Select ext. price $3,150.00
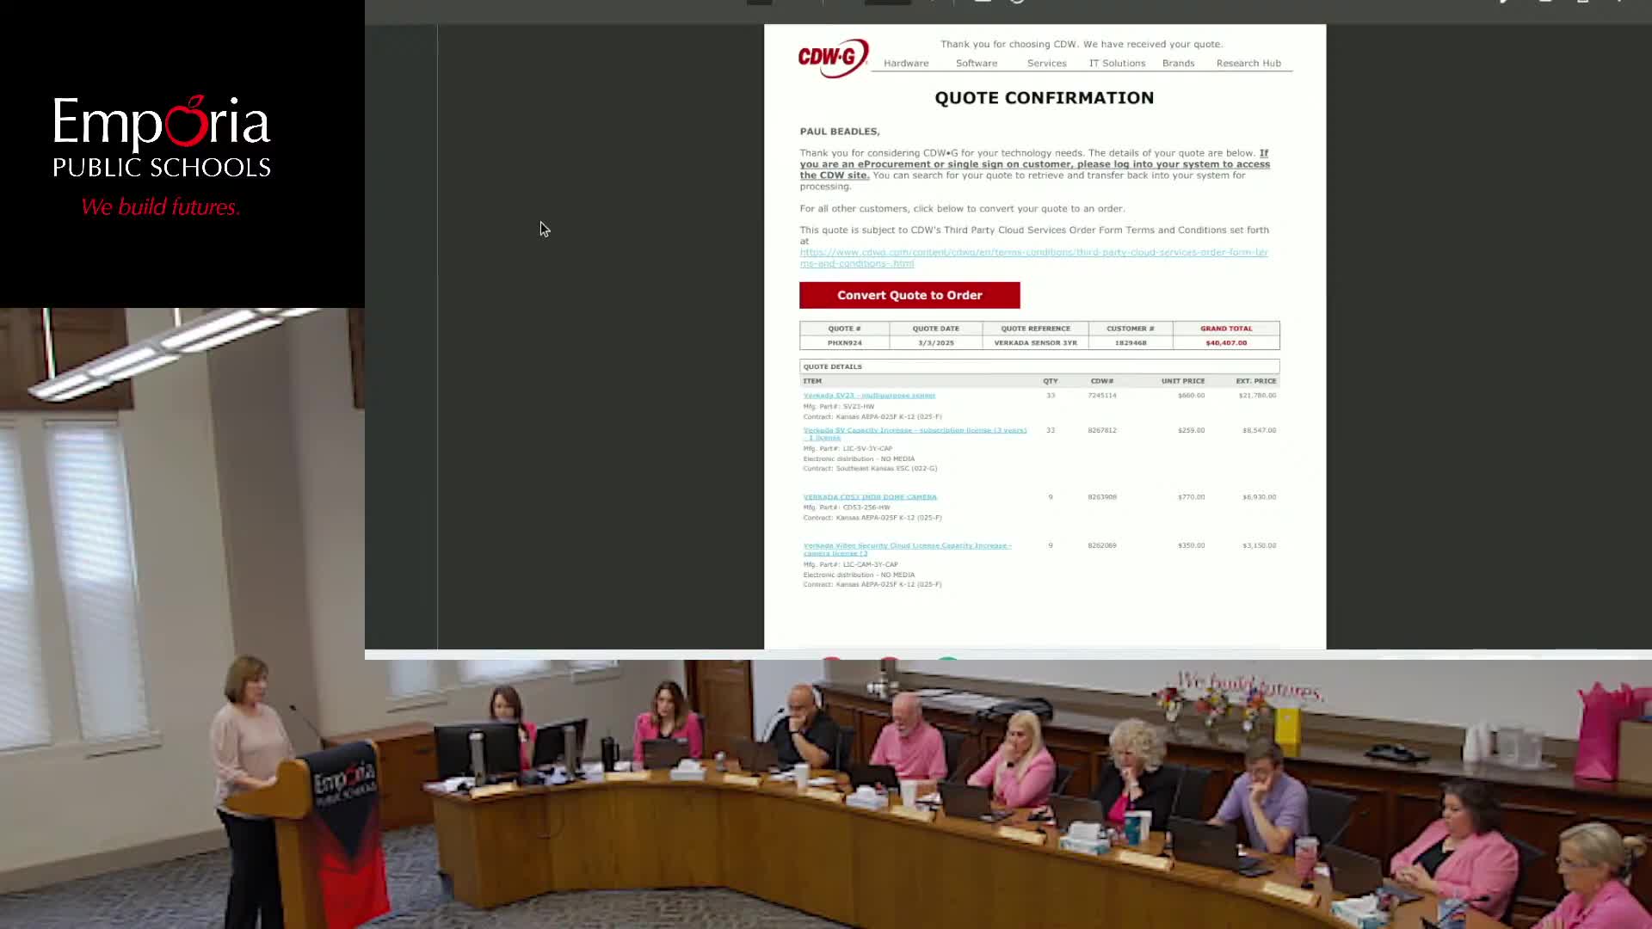 pyautogui.click(x=1259, y=545)
